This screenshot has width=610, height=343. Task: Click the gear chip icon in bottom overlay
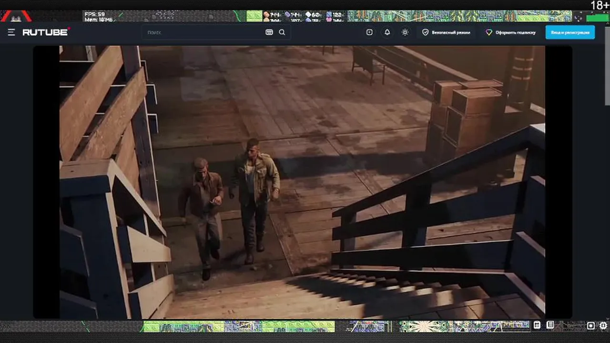603,326
